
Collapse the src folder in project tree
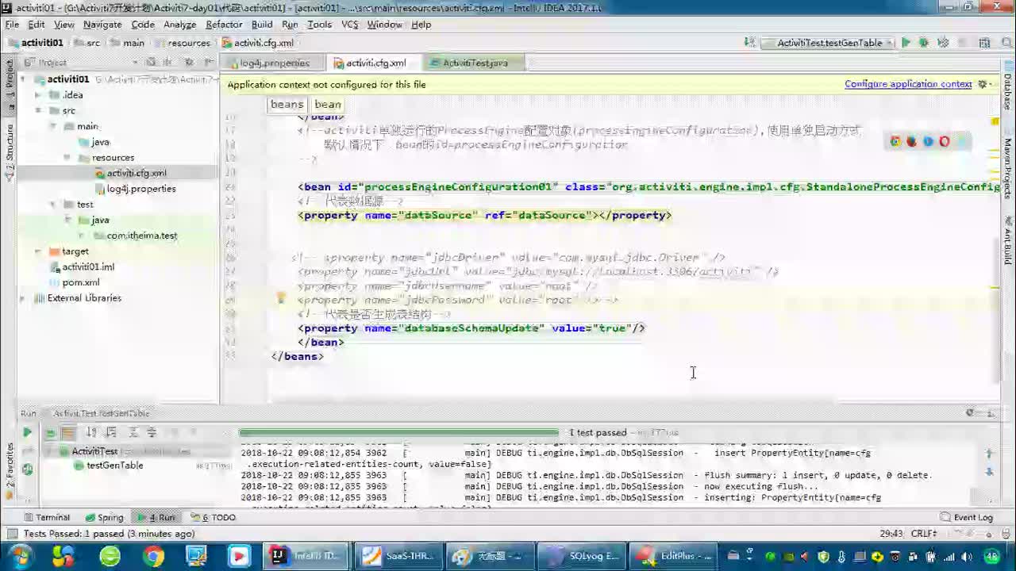coord(37,110)
